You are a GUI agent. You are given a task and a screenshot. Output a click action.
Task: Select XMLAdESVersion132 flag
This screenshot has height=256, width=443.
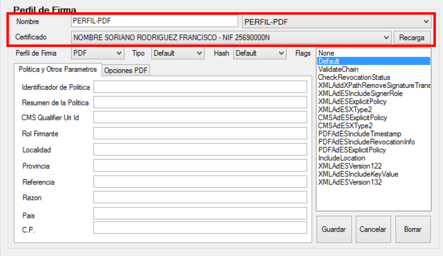[x=374, y=182]
